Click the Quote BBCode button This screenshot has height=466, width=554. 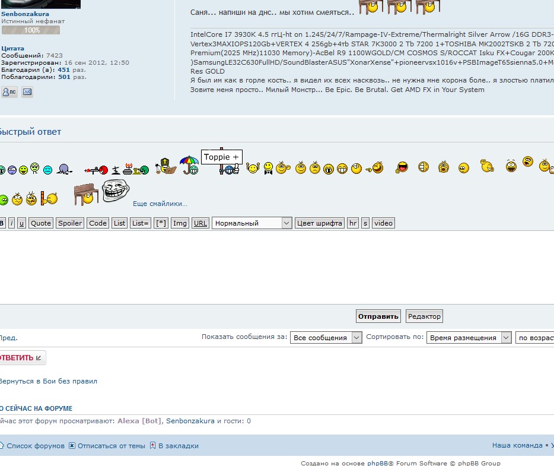coord(41,223)
